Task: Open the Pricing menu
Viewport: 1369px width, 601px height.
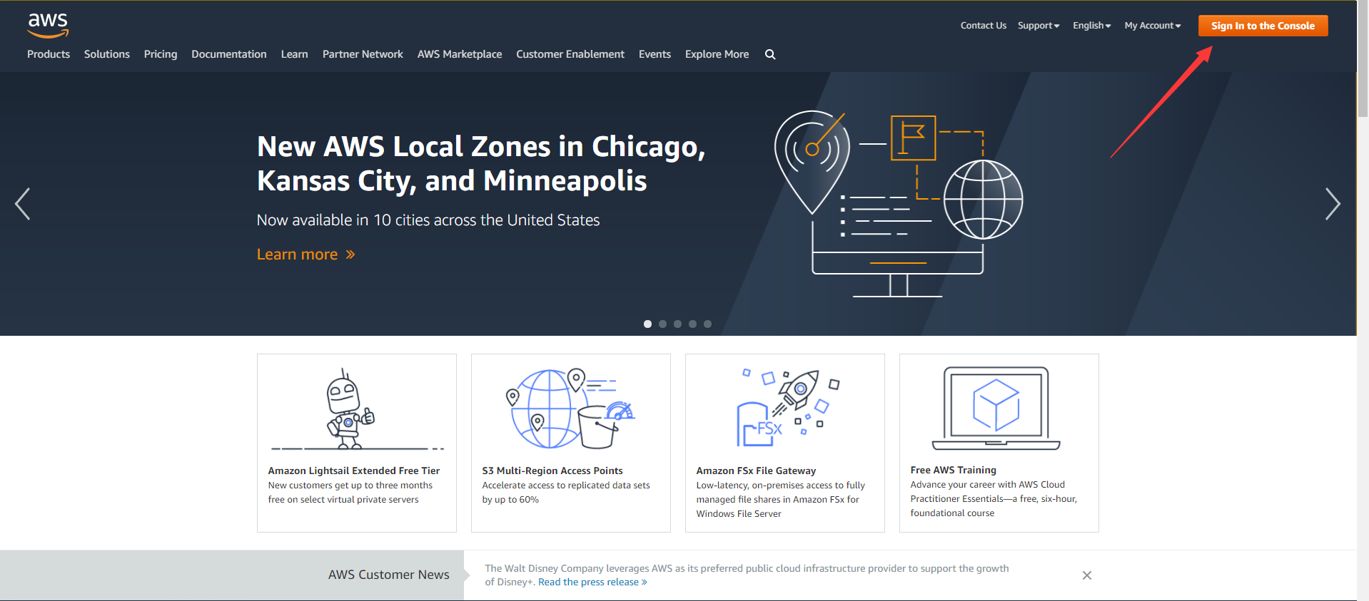Action: coord(161,54)
